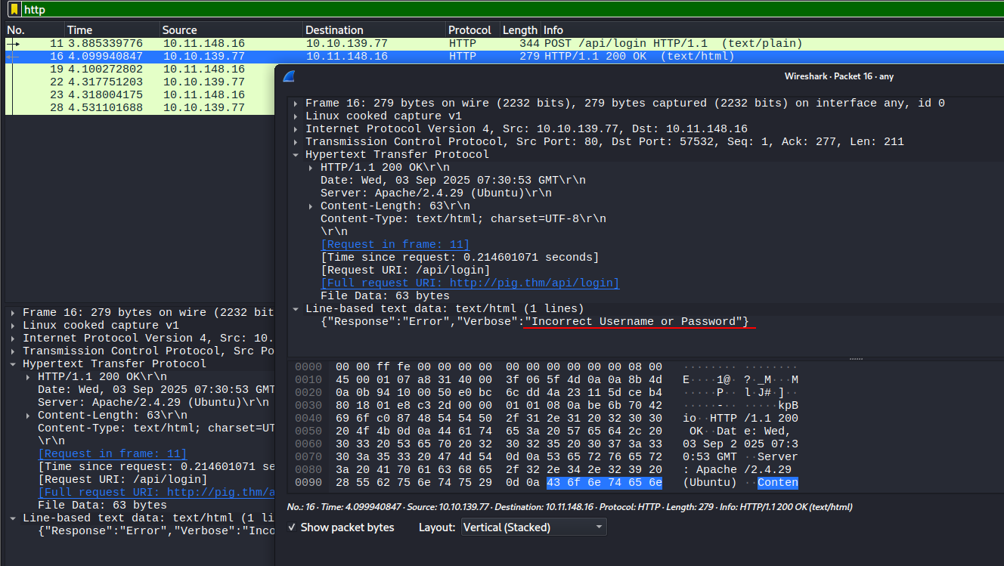Expand Internet Protocol Version 4 in main details pane

(x=14, y=339)
